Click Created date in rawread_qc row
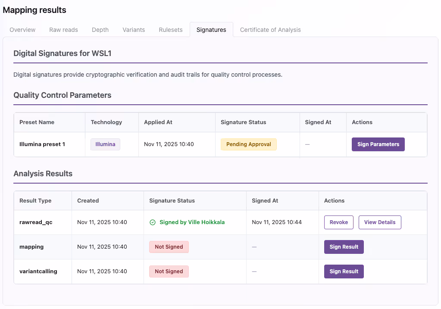The image size is (441, 309). [102, 222]
